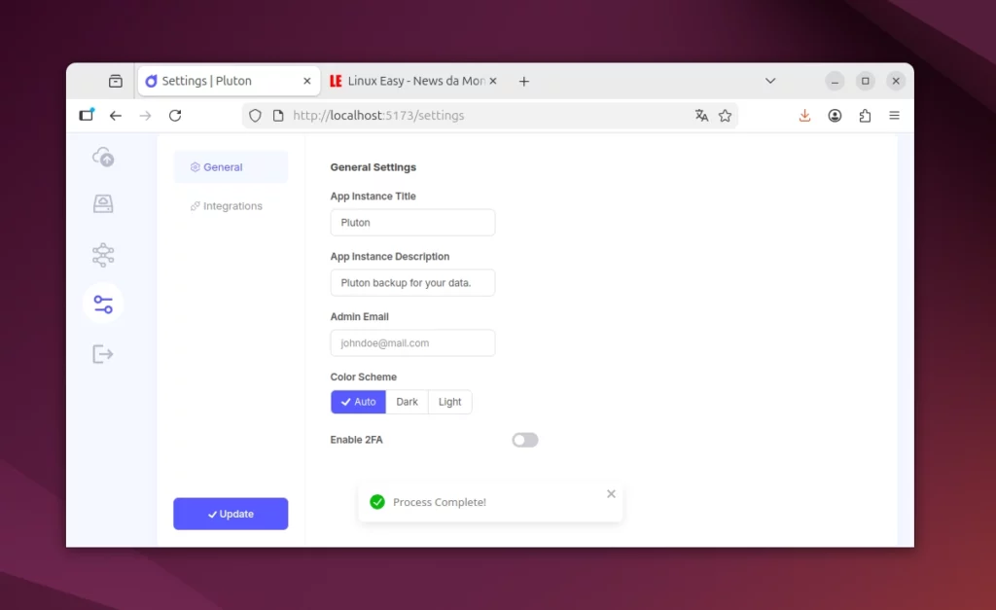Open the settings sliders sidebar icon
Viewport: 996px width, 610px height.
103,305
